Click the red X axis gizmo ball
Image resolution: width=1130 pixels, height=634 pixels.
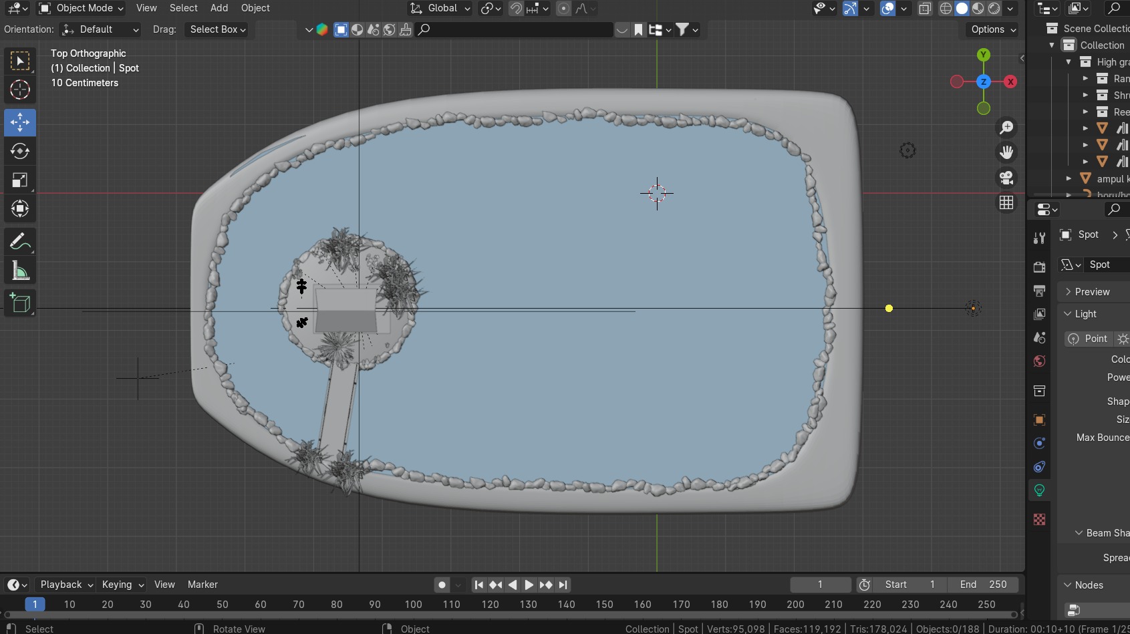click(1010, 82)
